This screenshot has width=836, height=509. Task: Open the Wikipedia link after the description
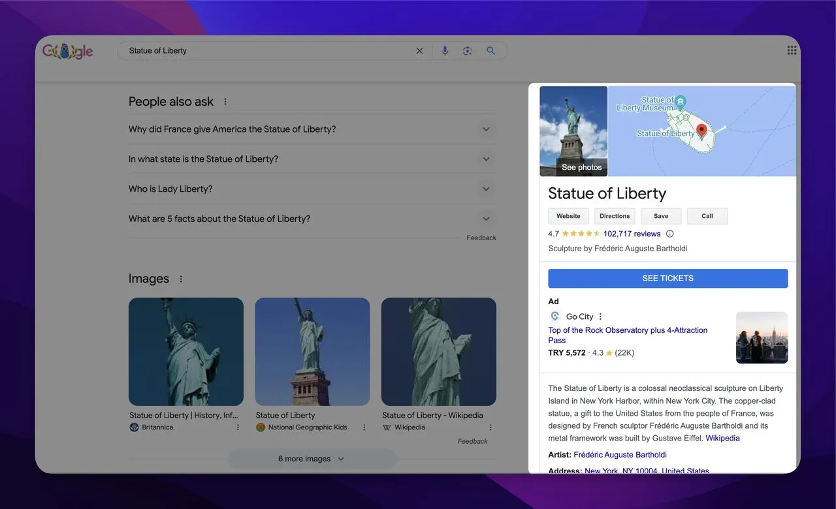click(x=723, y=439)
